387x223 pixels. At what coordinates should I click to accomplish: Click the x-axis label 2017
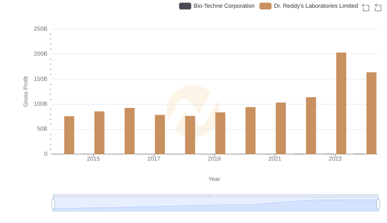click(154, 159)
